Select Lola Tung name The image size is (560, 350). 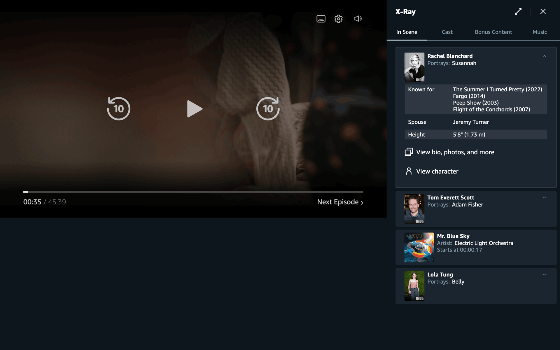pyautogui.click(x=440, y=274)
